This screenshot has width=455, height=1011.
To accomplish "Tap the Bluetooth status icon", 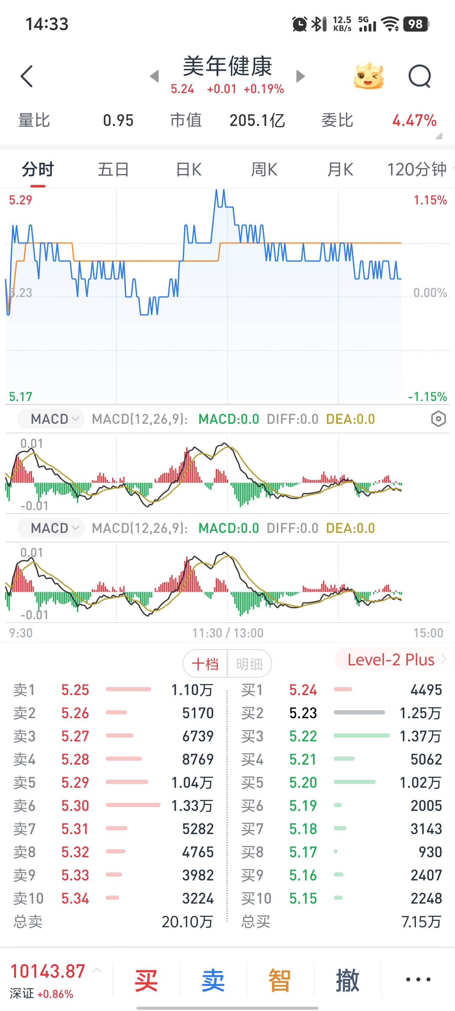I will point(319,24).
